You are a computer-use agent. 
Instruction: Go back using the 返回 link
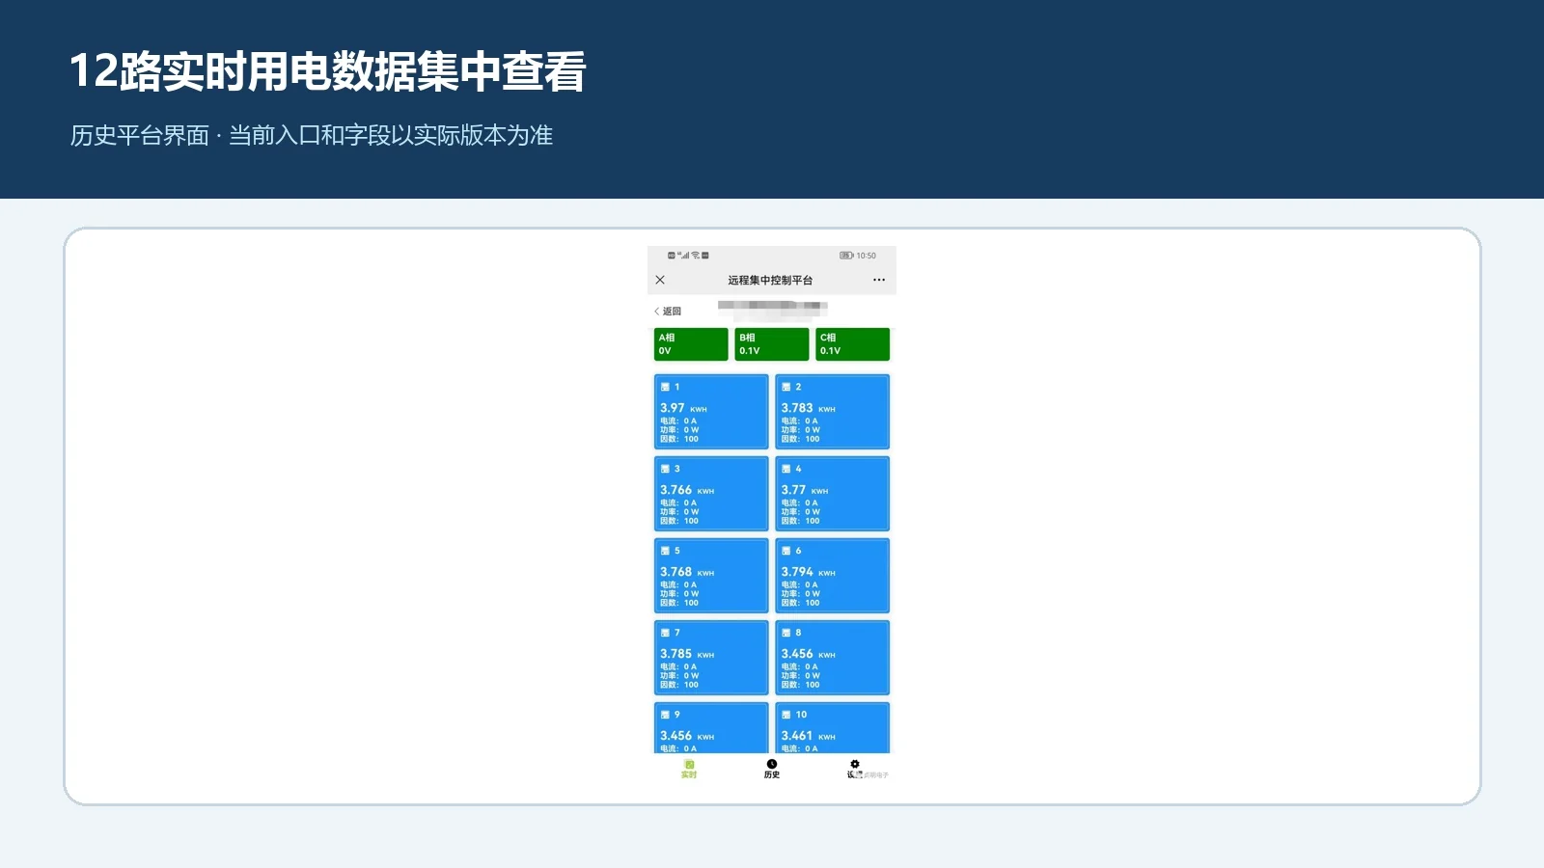(668, 312)
